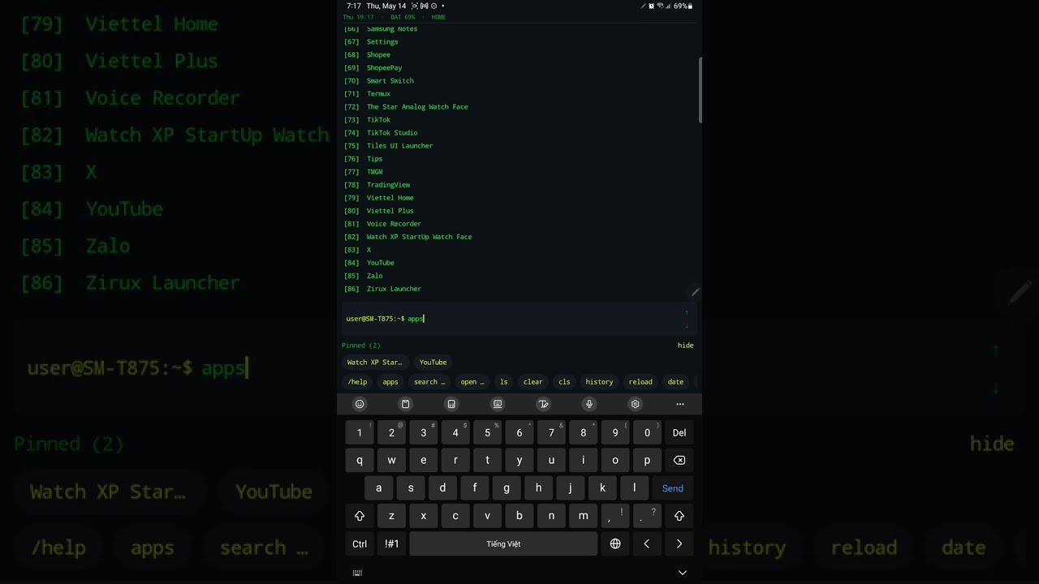Select the pinned YouTube chip

pos(433,363)
